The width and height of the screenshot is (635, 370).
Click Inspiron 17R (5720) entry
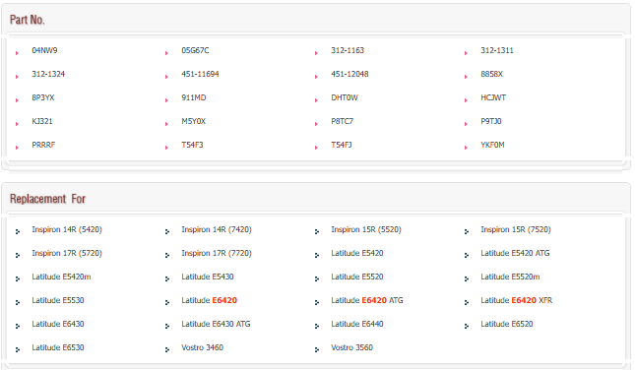point(67,253)
